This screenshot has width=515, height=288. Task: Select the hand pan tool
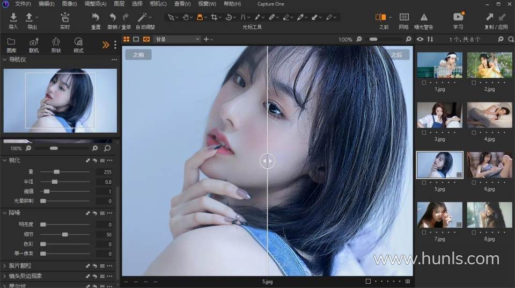click(x=186, y=17)
